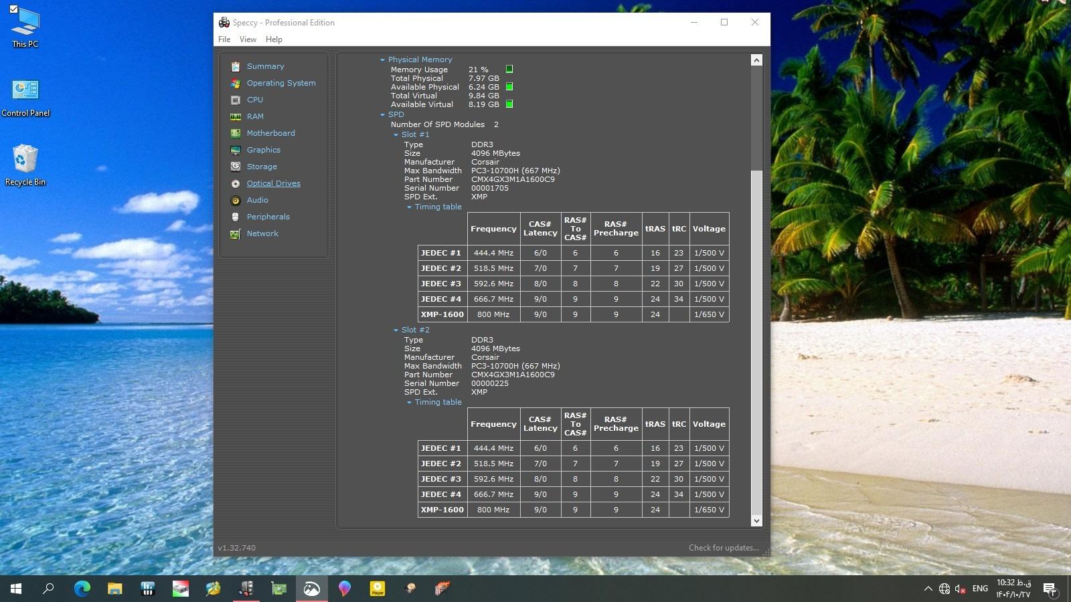1071x602 pixels.
Task: Open the View menu
Action: click(248, 39)
